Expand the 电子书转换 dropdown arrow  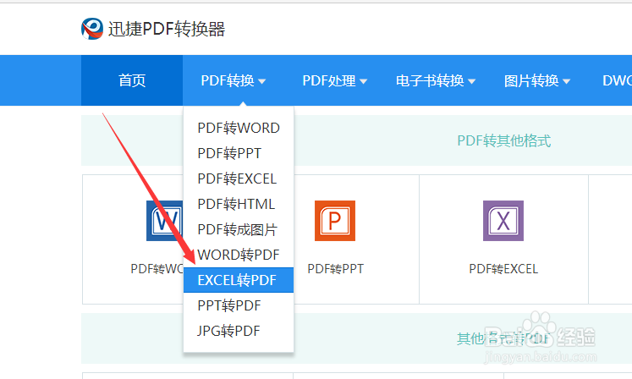point(471,81)
